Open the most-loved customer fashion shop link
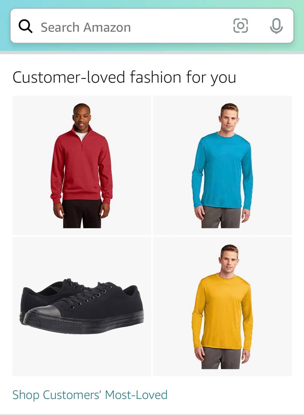 pos(90,395)
